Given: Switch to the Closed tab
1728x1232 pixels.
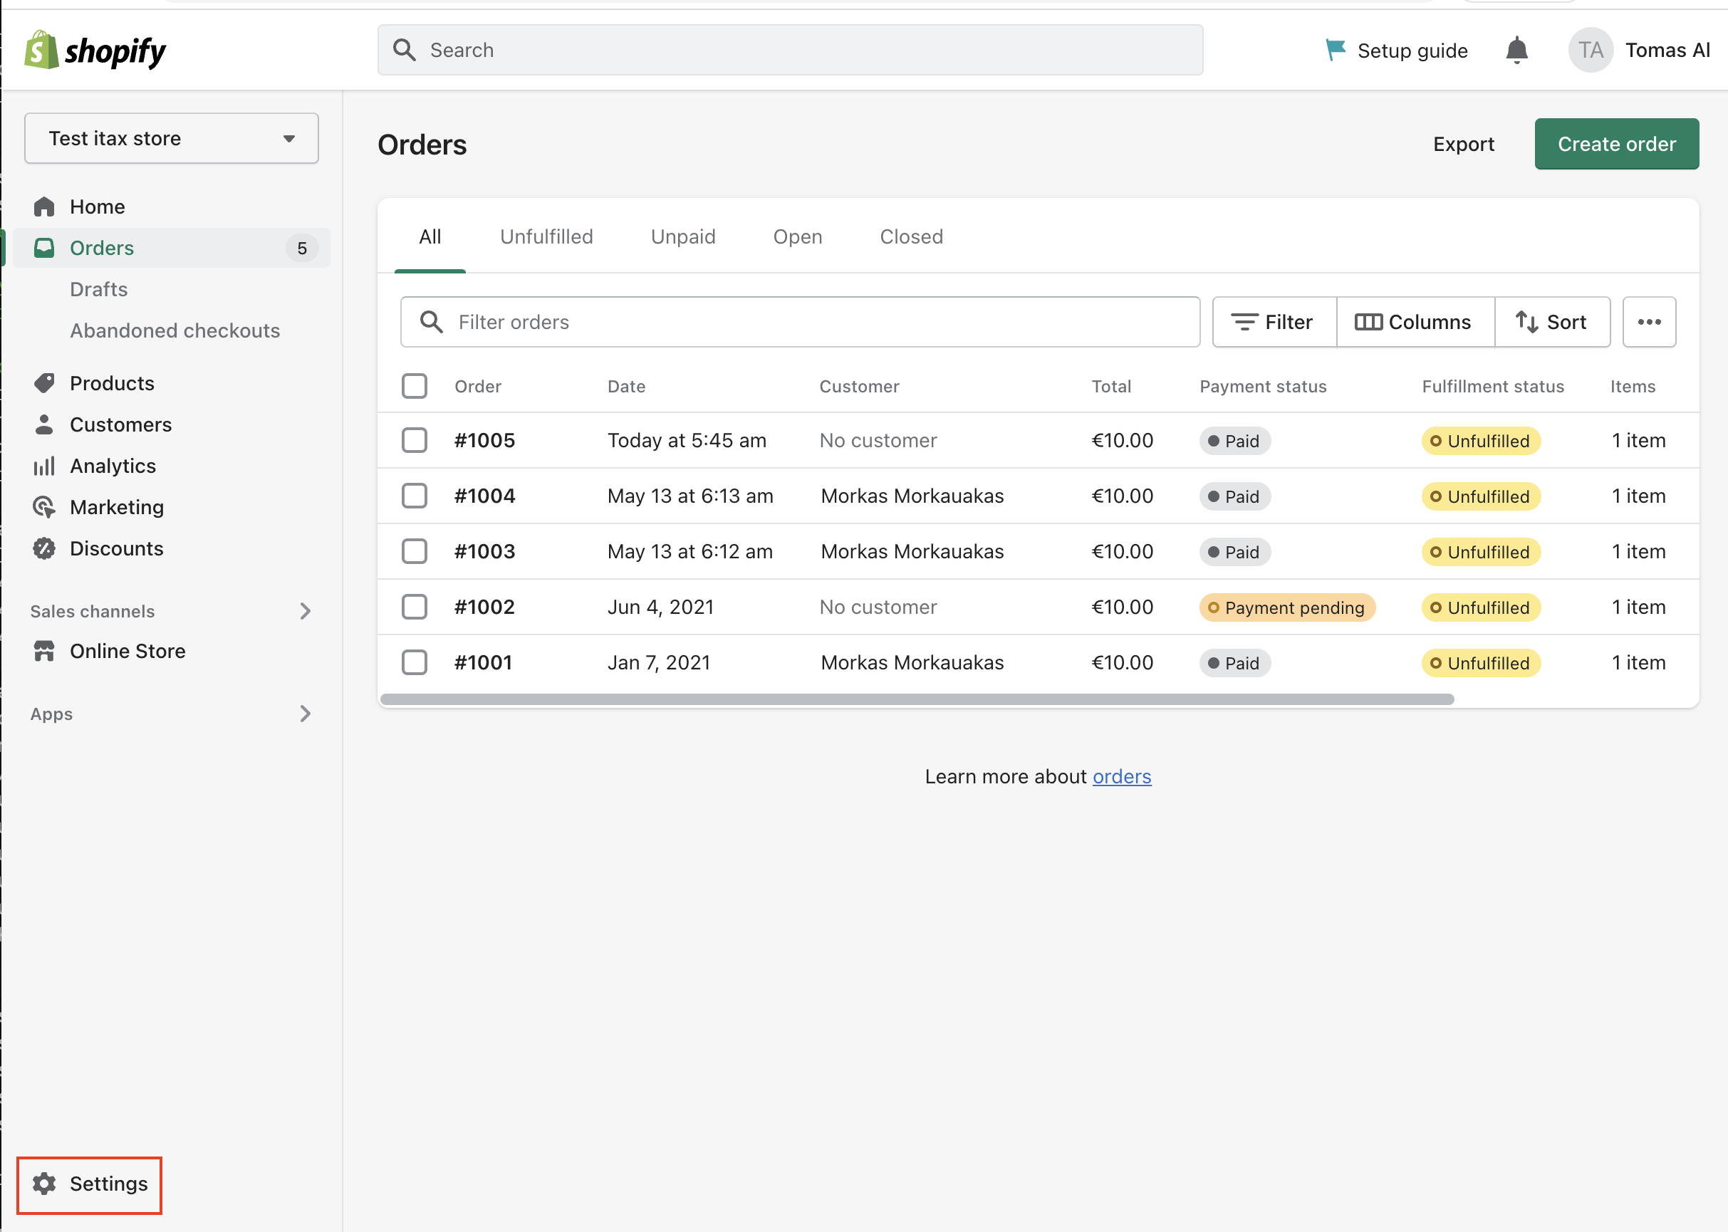Looking at the screenshot, I should pos(911,236).
